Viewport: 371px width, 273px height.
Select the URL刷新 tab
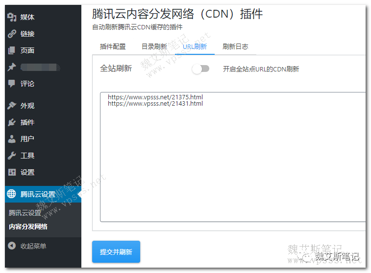click(195, 46)
